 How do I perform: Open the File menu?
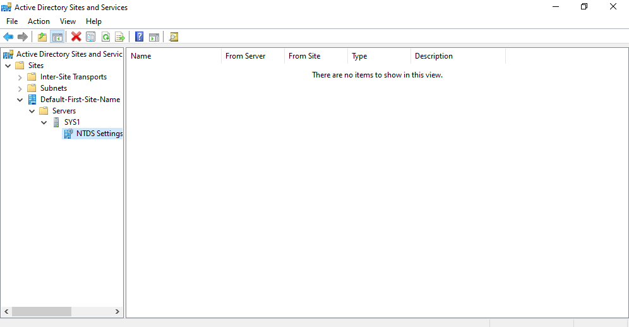(x=12, y=21)
